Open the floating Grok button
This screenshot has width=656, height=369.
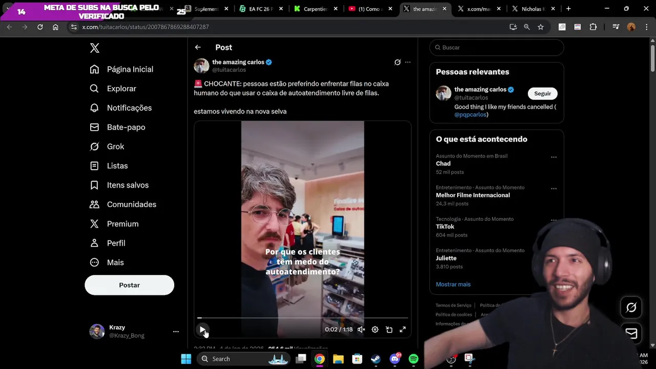(x=631, y=307)
